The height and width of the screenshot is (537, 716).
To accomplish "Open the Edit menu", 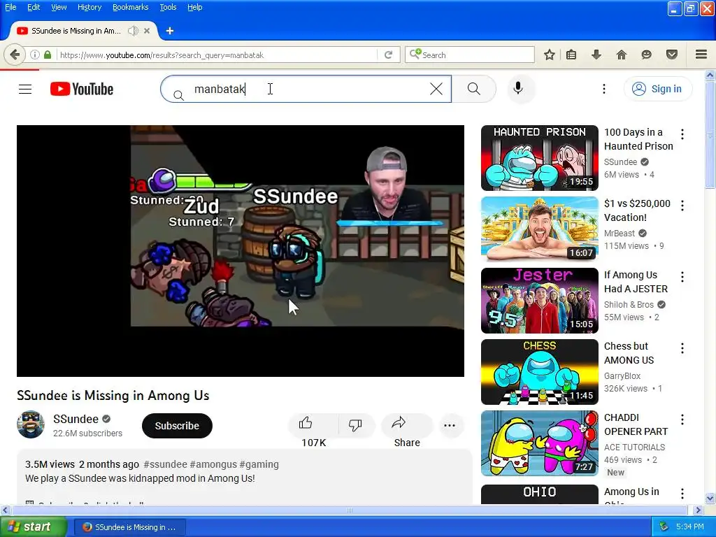I will coord(34,7).
